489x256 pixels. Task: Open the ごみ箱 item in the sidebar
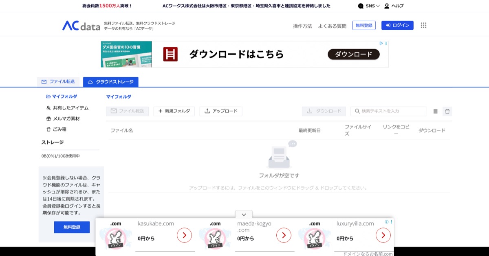(x=60, y=129)
